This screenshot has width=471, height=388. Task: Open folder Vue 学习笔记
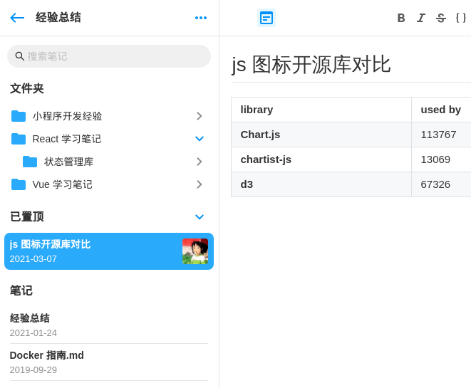(109, 184)
